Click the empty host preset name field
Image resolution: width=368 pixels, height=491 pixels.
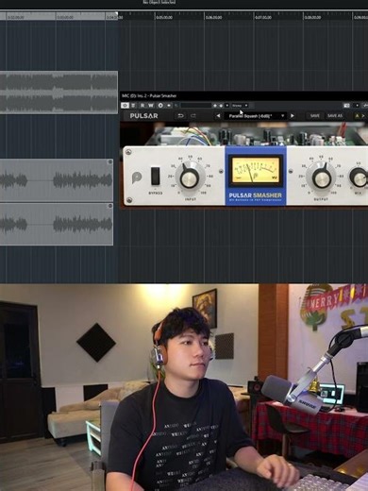click(x=195, y=106)
